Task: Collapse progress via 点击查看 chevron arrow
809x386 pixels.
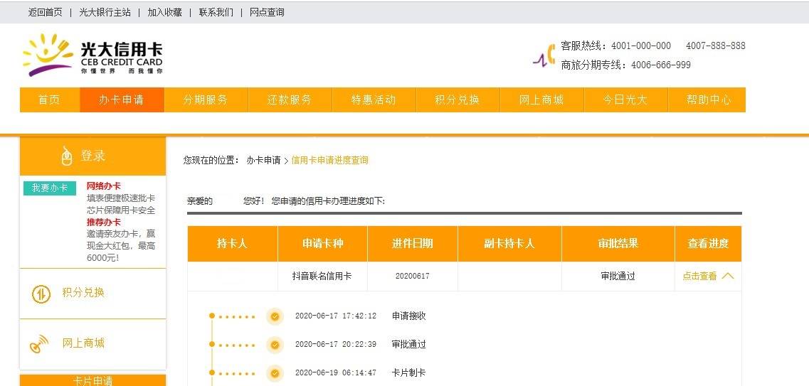Action: click(x=727, y=276)
